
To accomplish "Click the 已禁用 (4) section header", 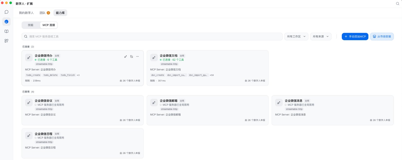I will point(28,92).
